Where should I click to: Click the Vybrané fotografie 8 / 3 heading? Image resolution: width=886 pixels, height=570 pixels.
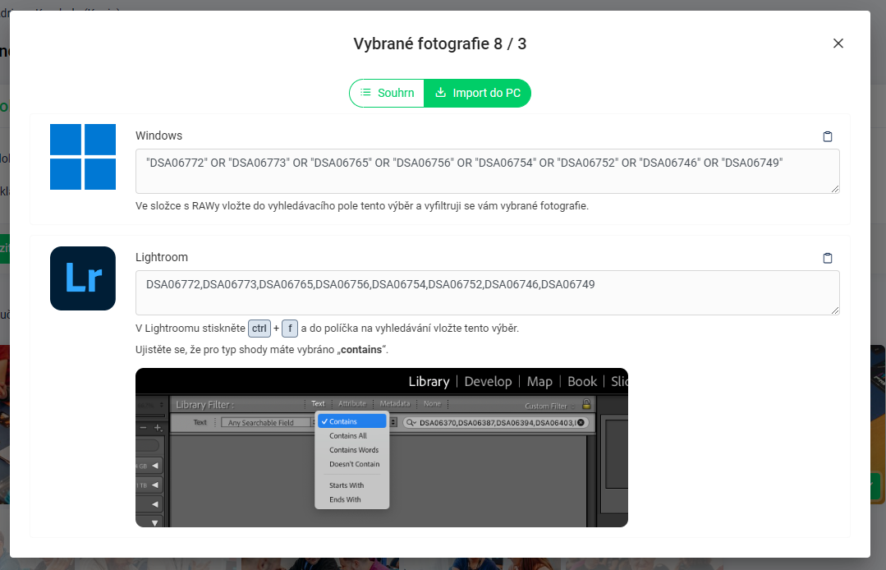point(439,44)
